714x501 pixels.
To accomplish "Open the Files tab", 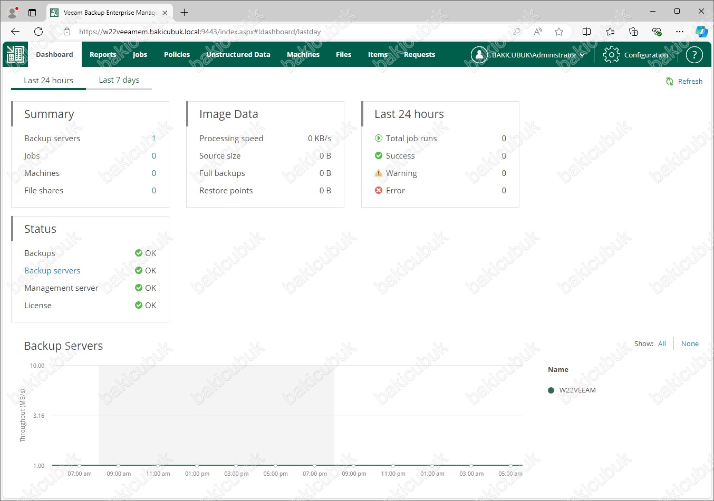I will (343, 54).
